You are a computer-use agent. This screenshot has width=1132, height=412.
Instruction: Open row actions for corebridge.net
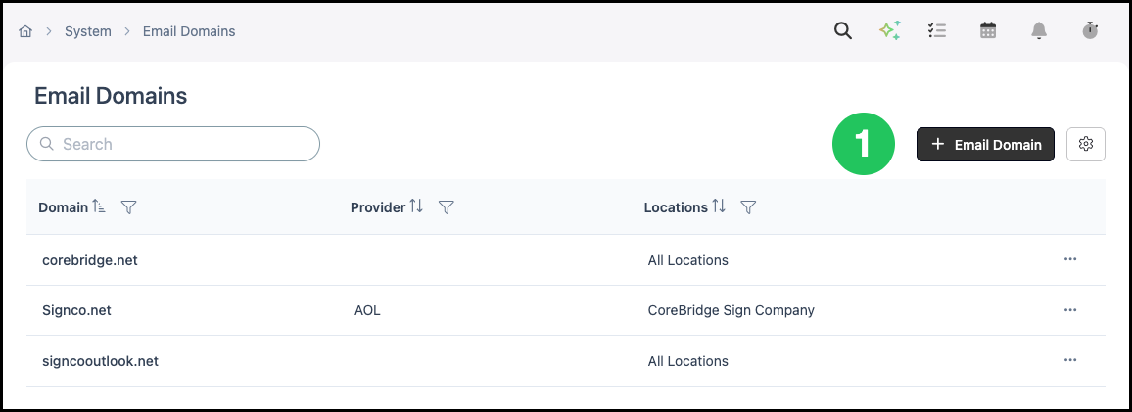tap(1070, 259)
